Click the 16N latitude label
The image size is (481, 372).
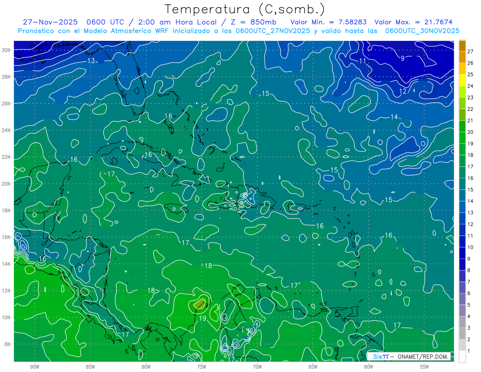point(6,237)
